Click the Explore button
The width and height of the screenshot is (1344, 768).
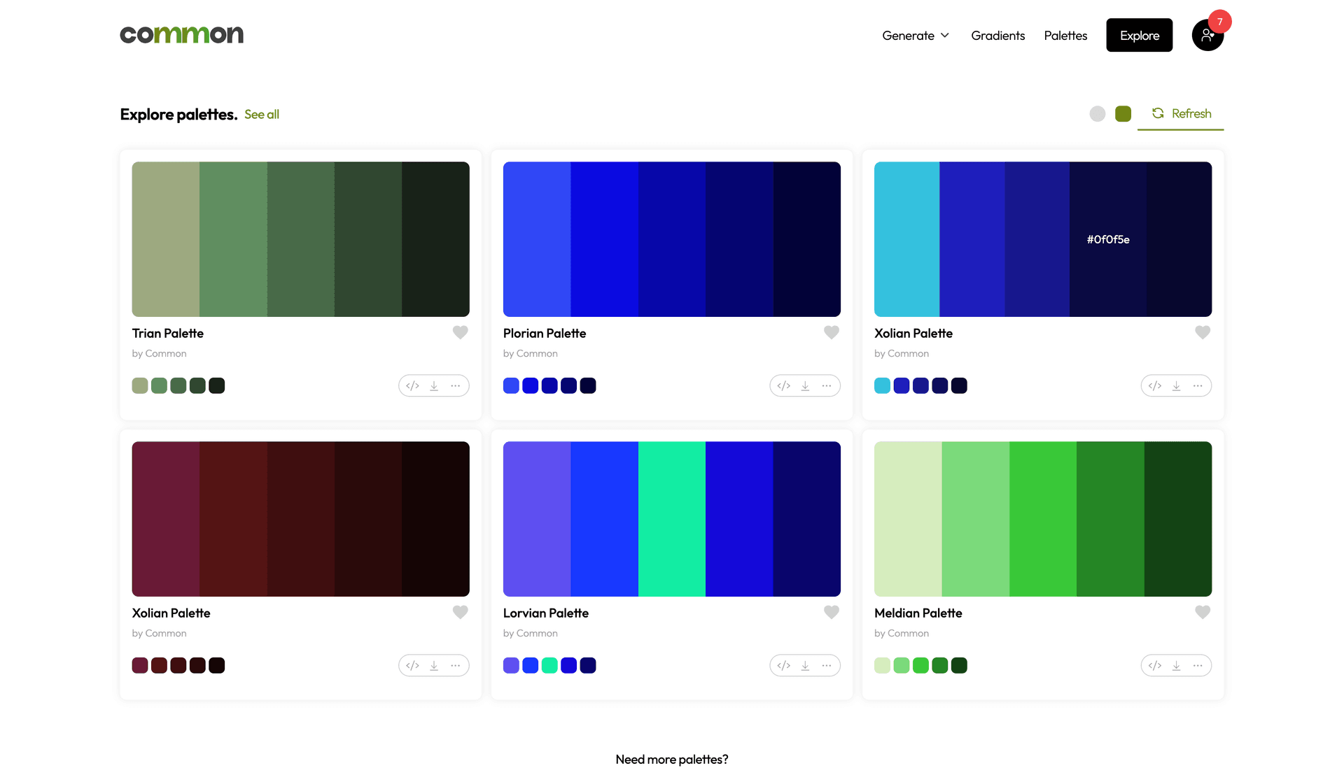coord(1139,36)
